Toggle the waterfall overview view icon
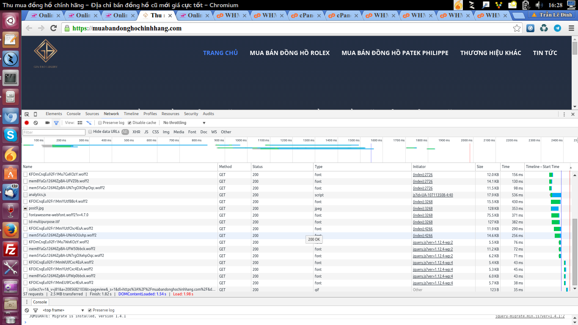The width and height of the screenshot is (578, 325). pyautogui.click(x=89, y=123)
